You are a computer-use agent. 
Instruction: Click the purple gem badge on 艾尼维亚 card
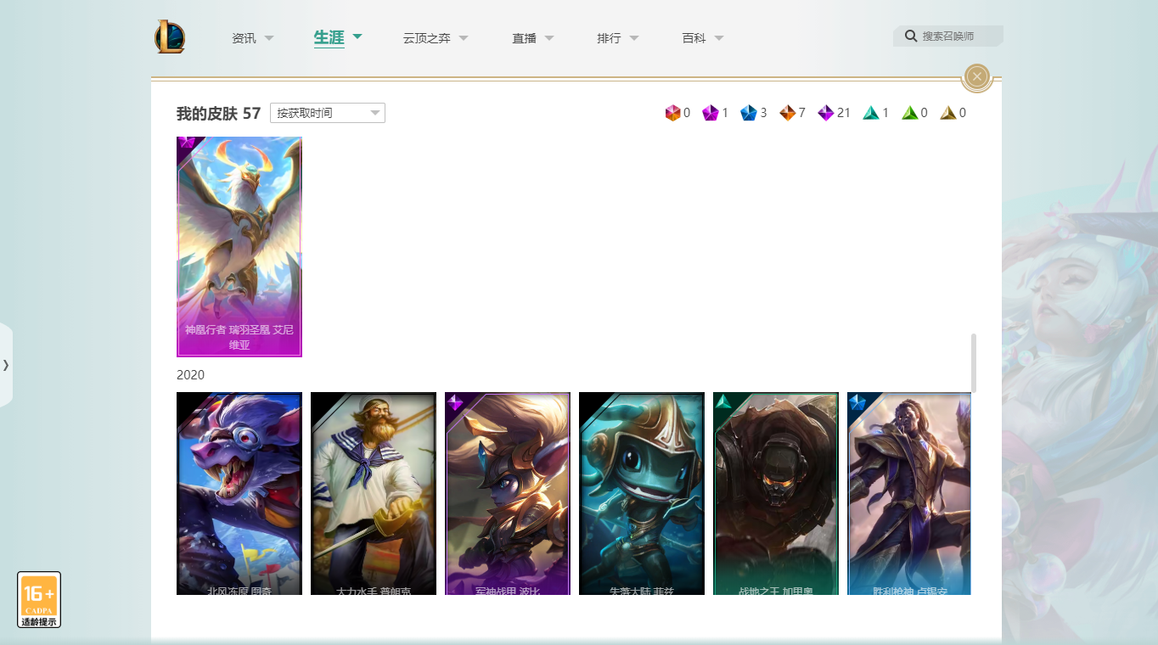[x=187, y=143]
